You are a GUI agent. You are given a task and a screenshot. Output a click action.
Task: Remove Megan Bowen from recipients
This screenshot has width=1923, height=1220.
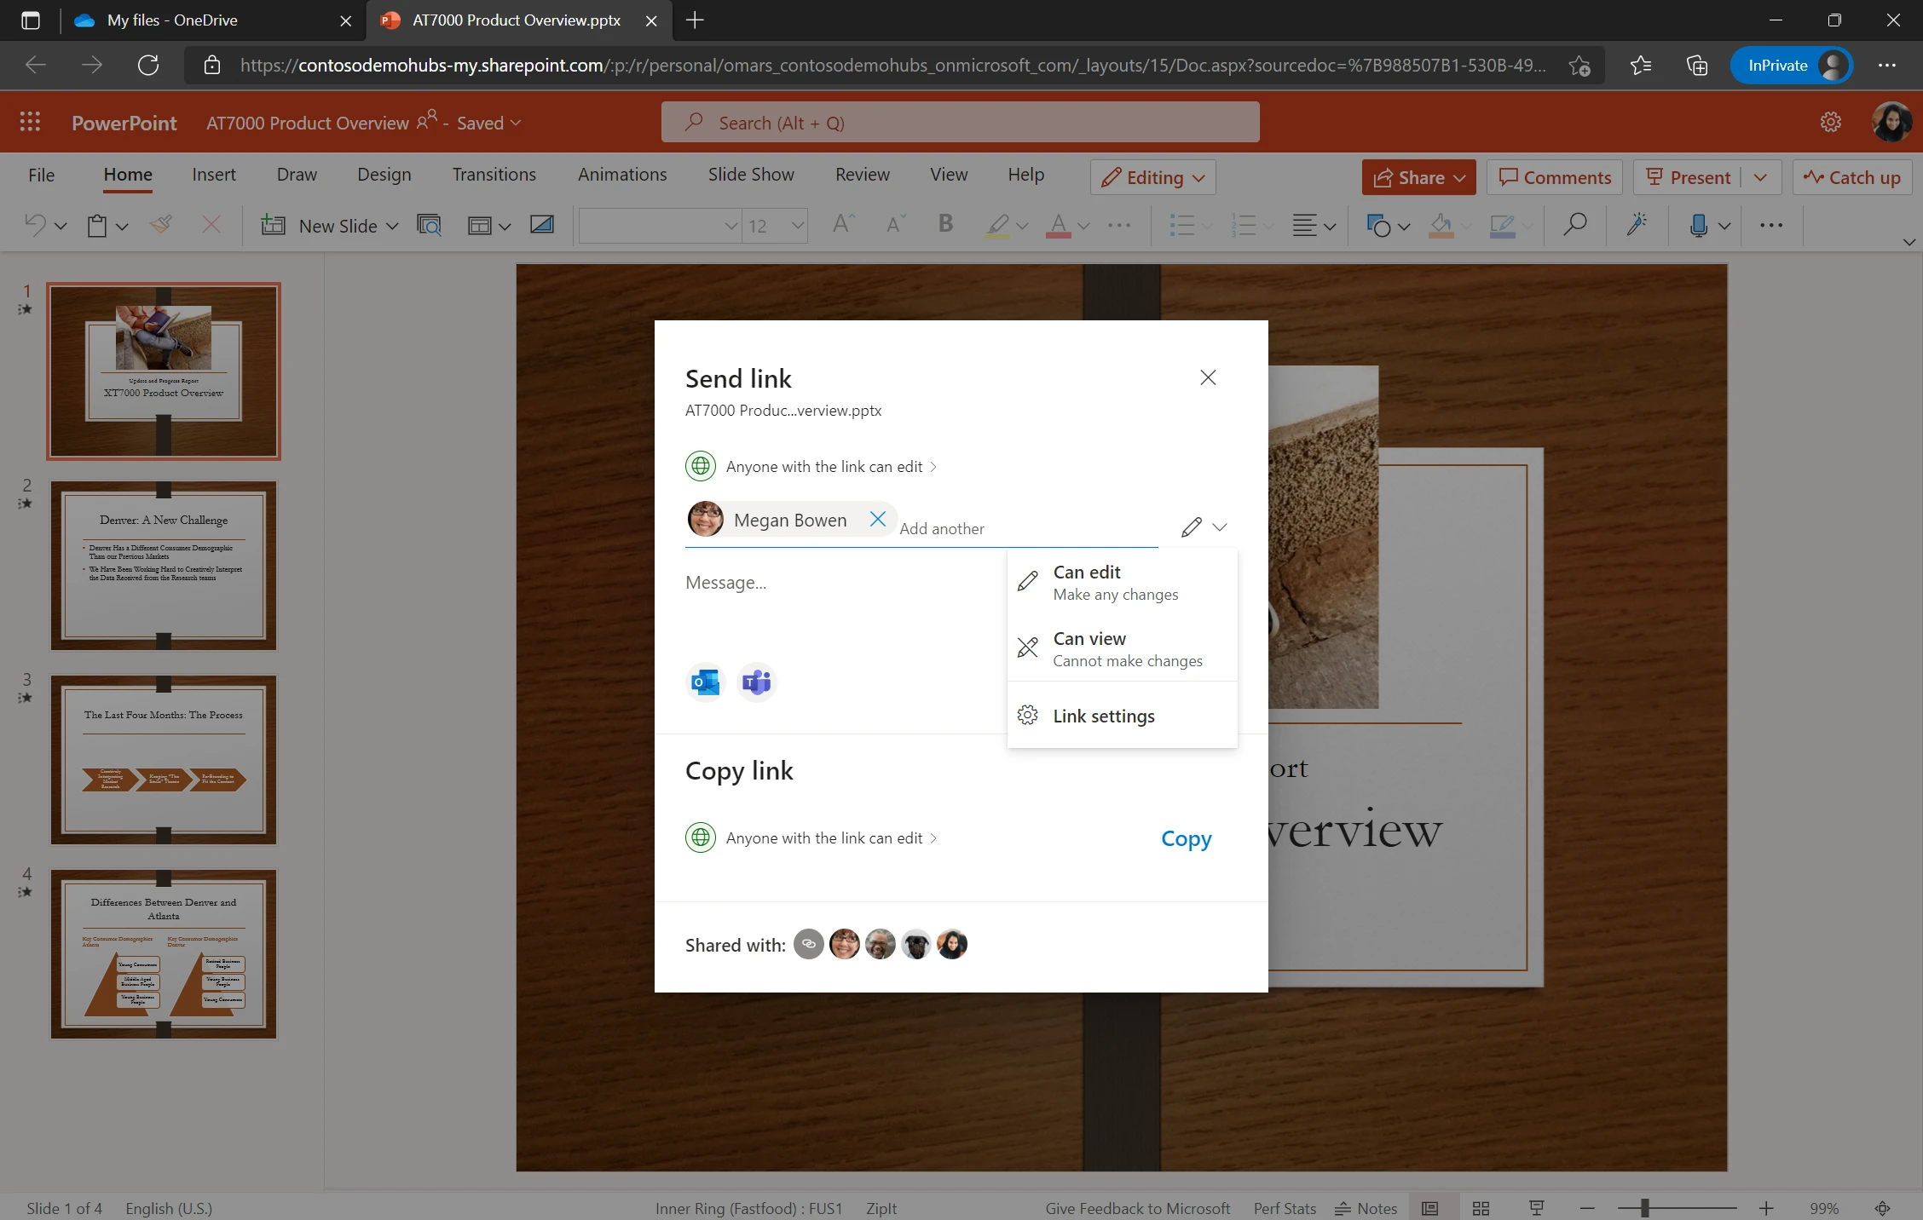coord(878,519)
